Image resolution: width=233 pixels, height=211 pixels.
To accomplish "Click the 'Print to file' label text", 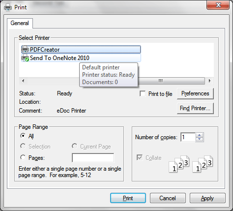I will point(160,94).
